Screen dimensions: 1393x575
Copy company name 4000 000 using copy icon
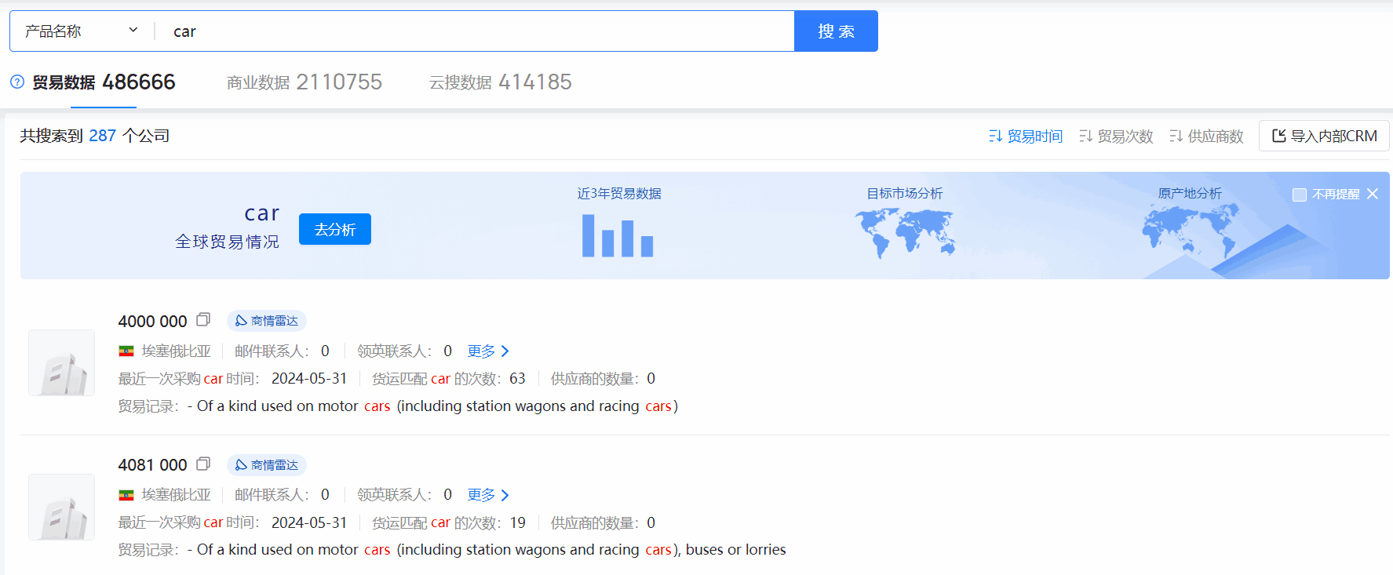point(203,319)
